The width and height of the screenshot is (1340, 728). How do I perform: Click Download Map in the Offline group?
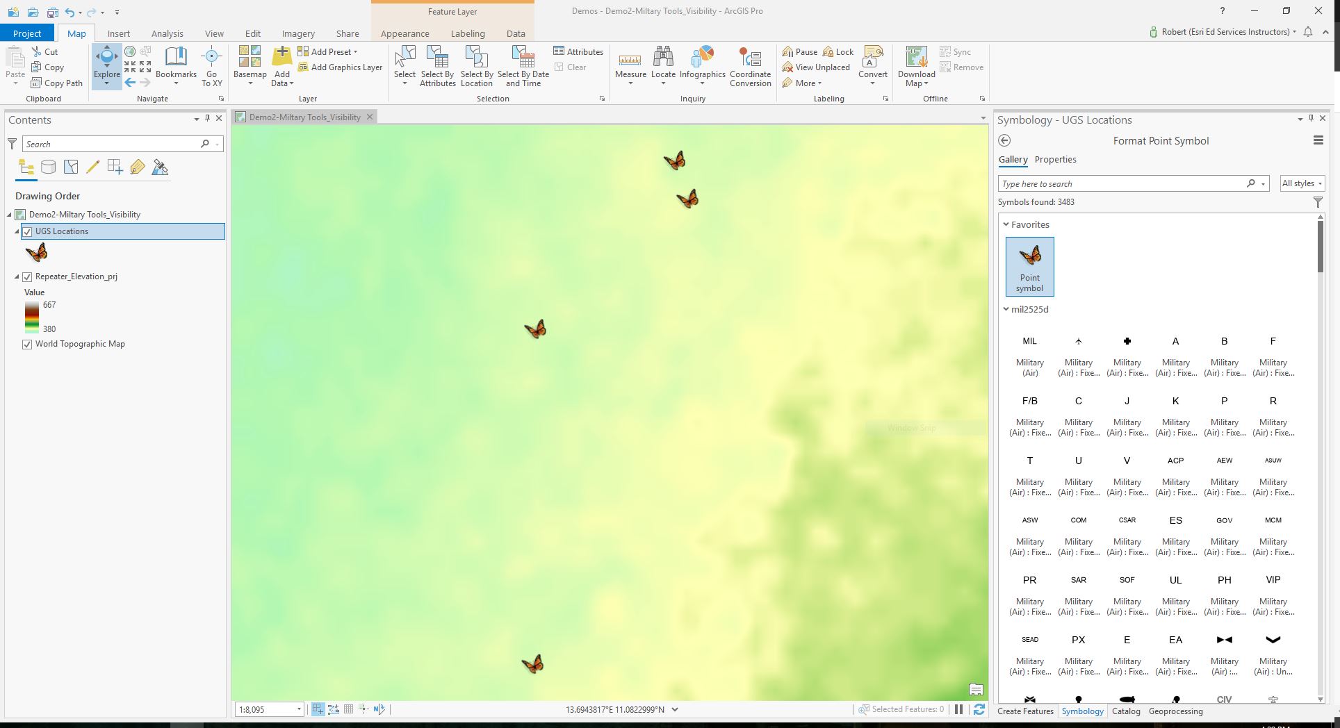[x=915, y=66]
